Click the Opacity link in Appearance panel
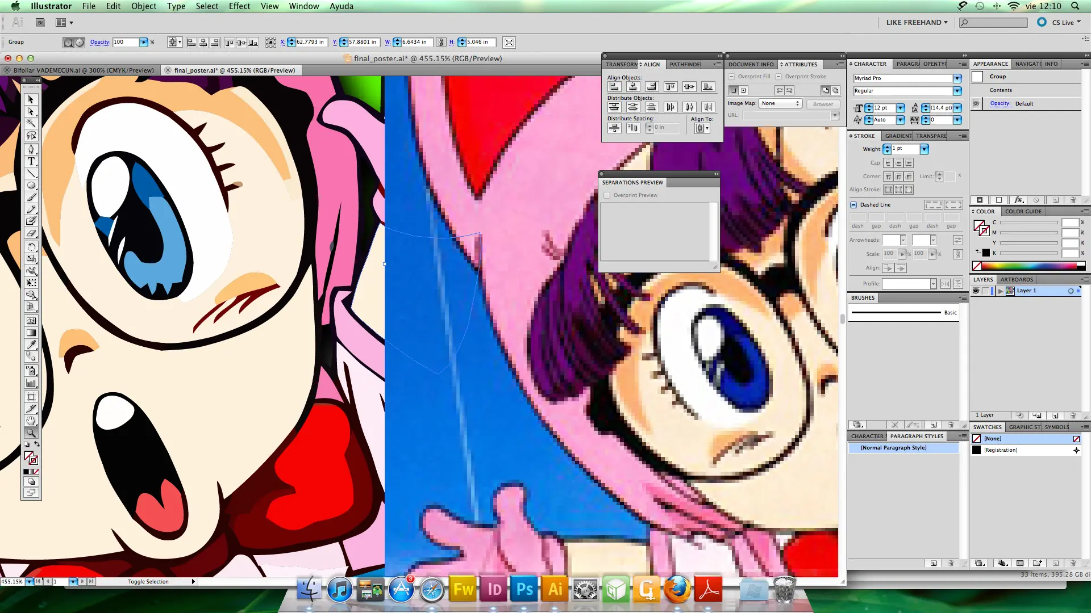The width and height of the screenshot is (1091, 613). (1000, 103)
